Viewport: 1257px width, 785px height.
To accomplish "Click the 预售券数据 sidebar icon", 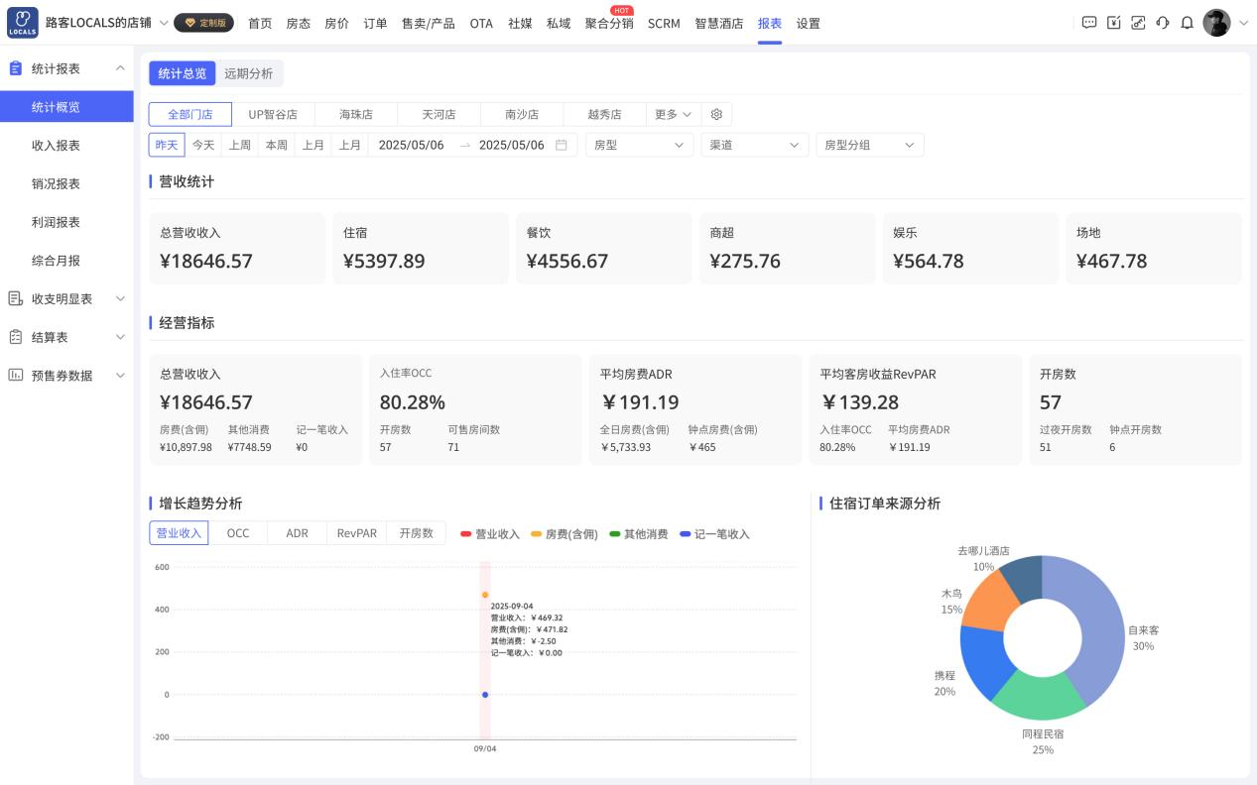I will point(15,375).
